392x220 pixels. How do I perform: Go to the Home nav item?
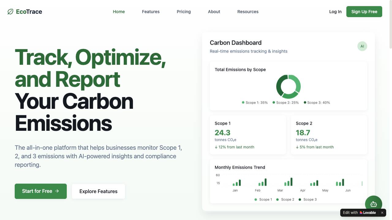119,12
